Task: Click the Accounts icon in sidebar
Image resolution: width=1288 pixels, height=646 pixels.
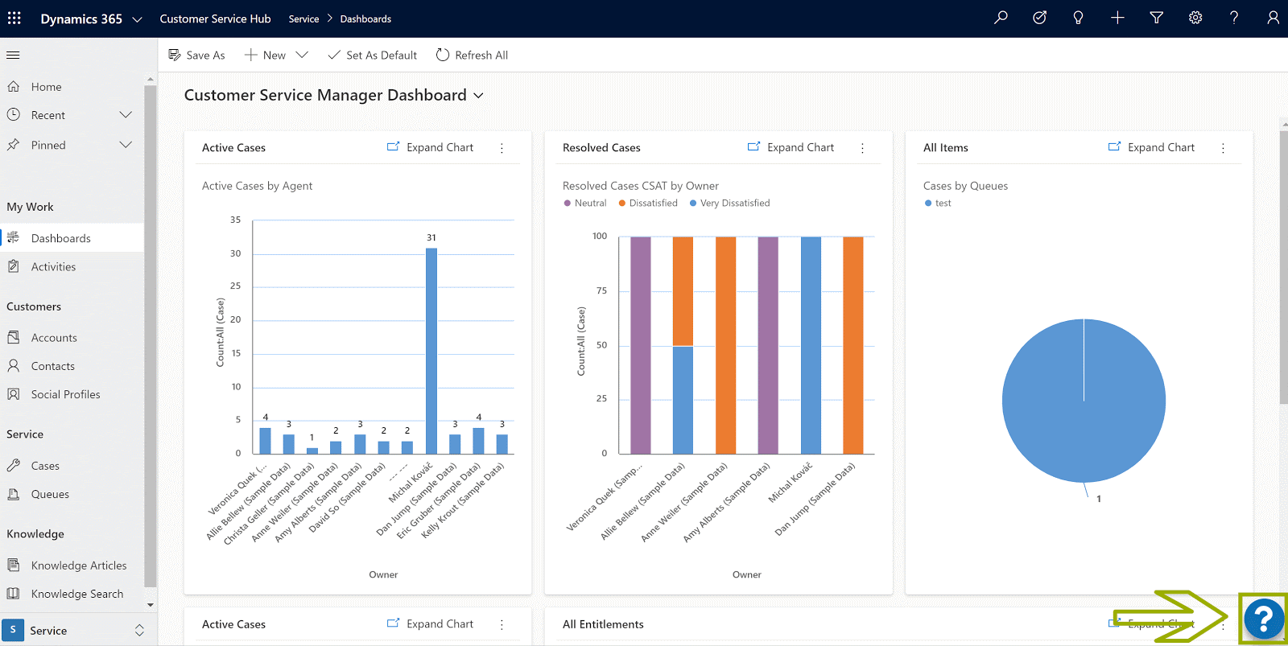Action: point(14,338)
